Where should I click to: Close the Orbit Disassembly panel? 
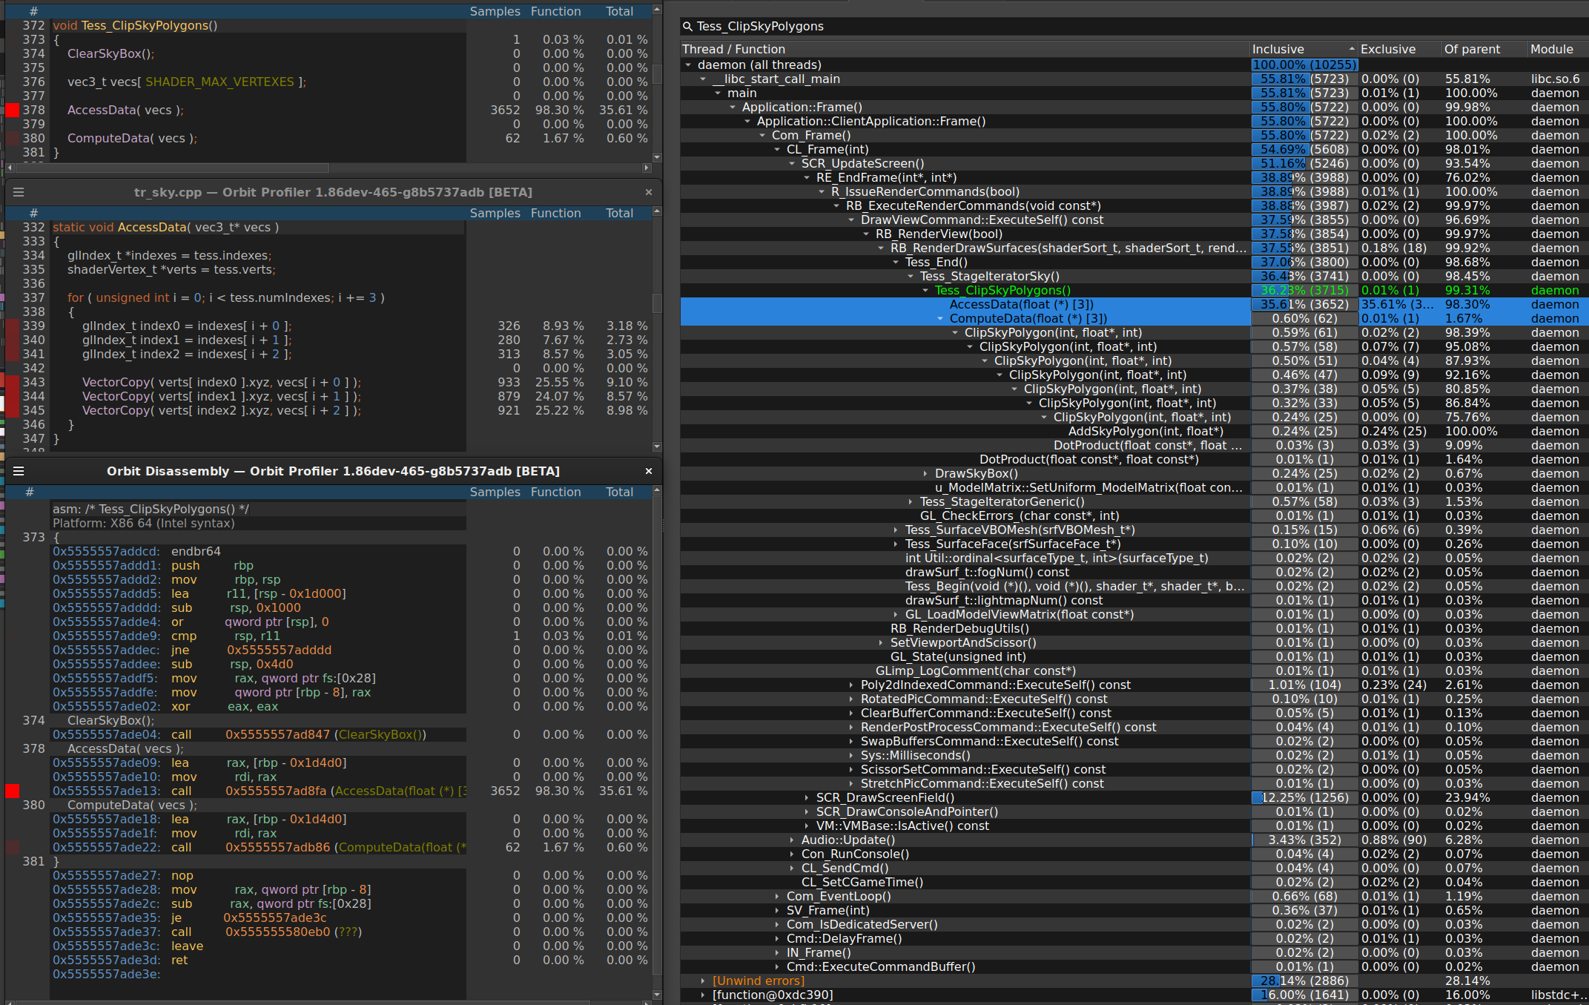point(649,470)
